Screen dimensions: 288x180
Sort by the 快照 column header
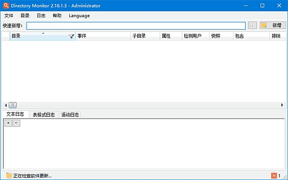coord(221,36)
